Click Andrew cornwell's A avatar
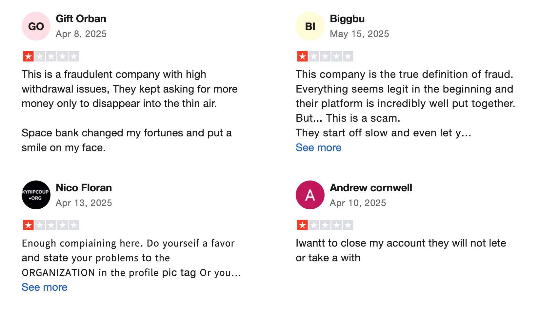This screenshot has height=310, width=539. click(310, 195)
